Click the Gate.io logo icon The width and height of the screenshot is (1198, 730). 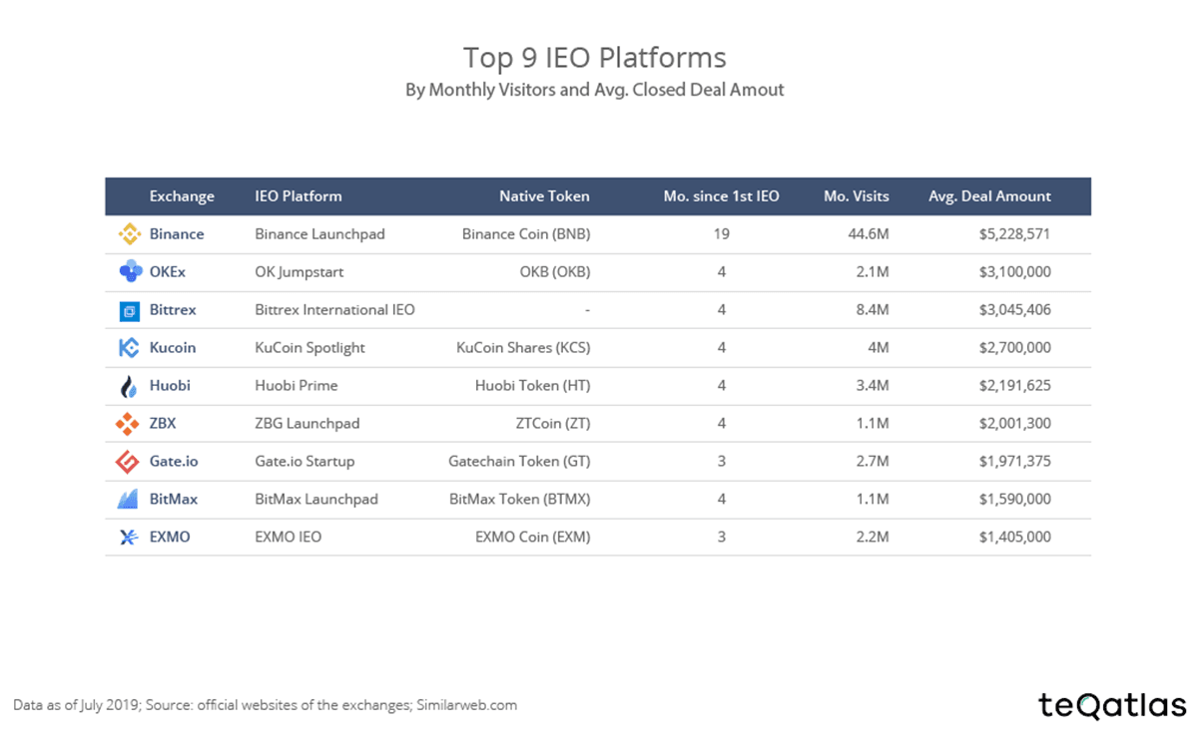point(130,462)
